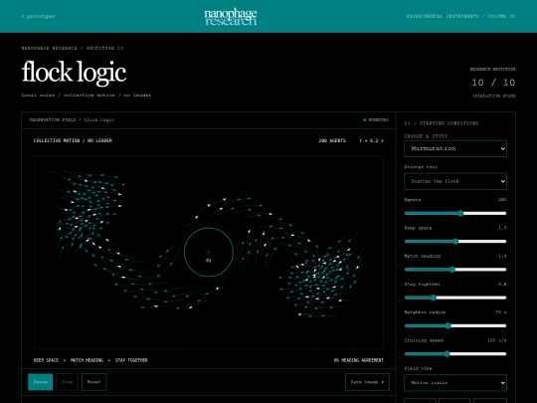
Task: Adjust the Agents slider
Action: pyautogui.click(x=455, y=213)
